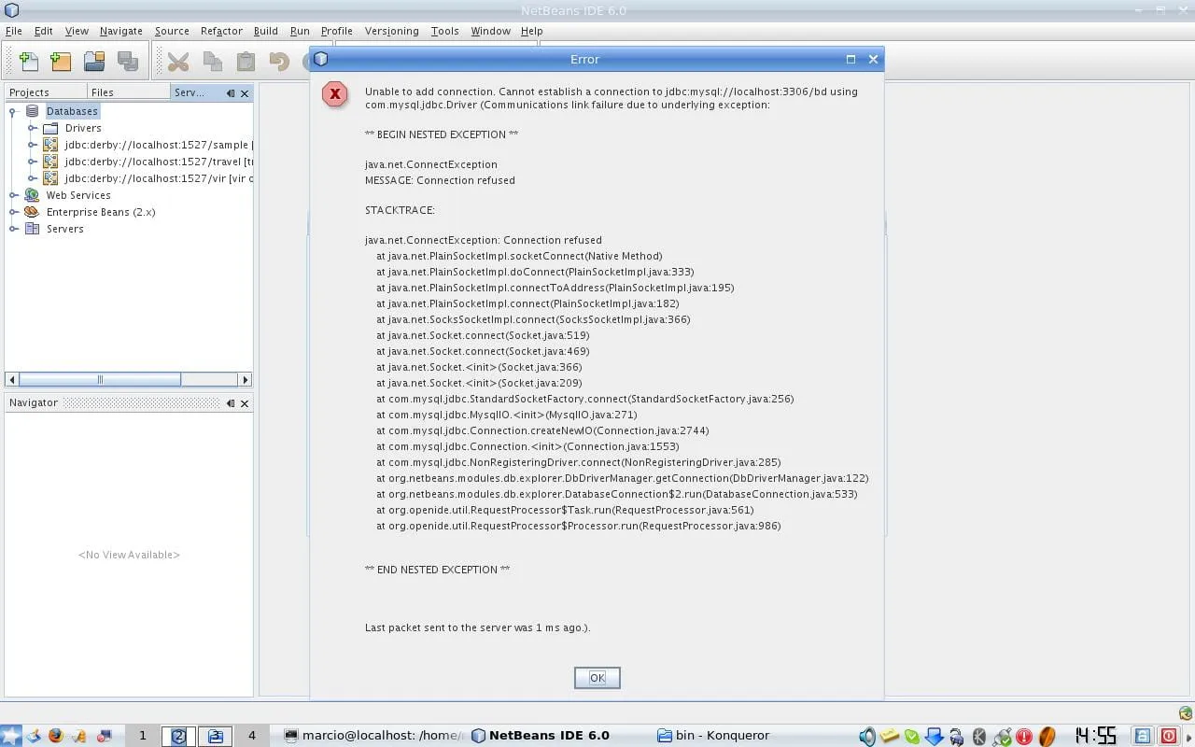Expand the derby travel connection node
This screenshot has height=747, width=1195.
33,162
